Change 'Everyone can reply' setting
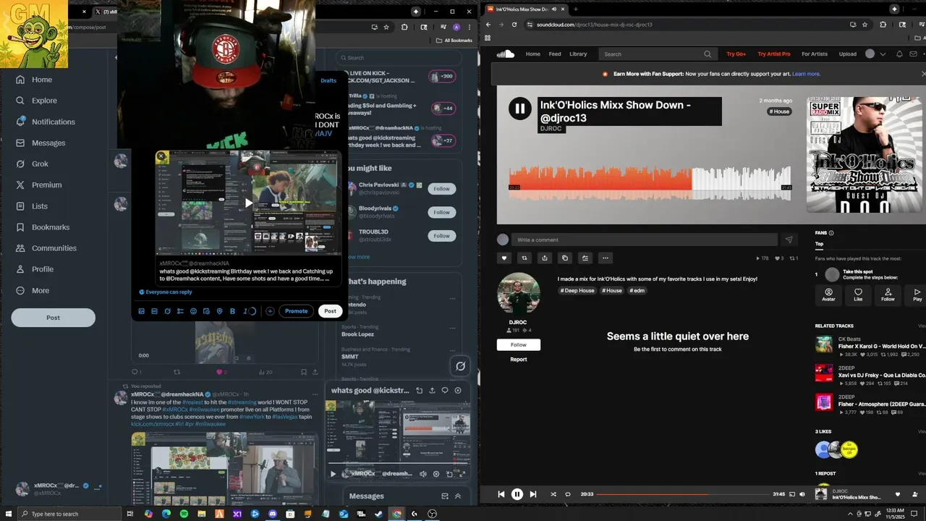 (166, 292)
